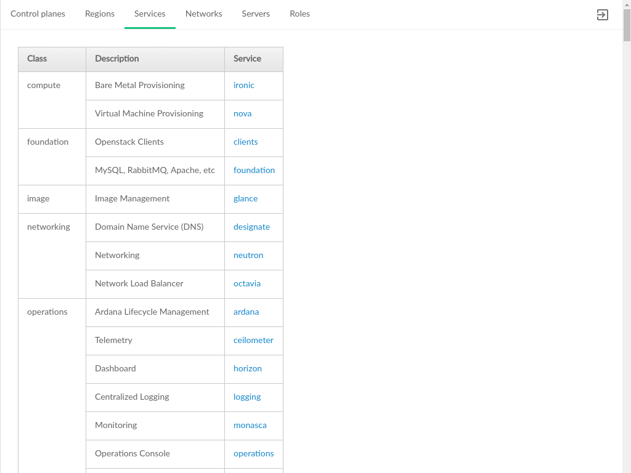
Task: Open the octavia load balancer link
Action: [247, 284]
